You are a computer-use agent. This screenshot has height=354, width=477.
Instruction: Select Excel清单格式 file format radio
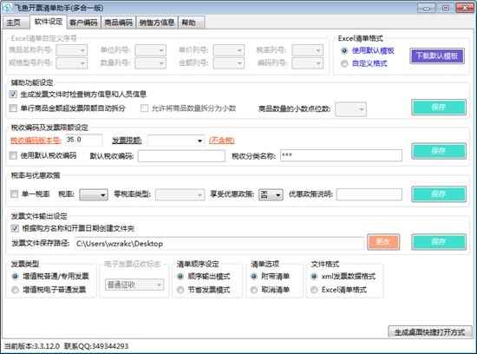point(338,290)
